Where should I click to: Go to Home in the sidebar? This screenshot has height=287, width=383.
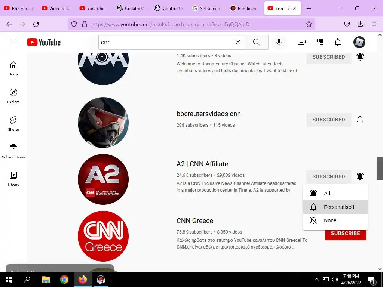[x=13, y=69]
